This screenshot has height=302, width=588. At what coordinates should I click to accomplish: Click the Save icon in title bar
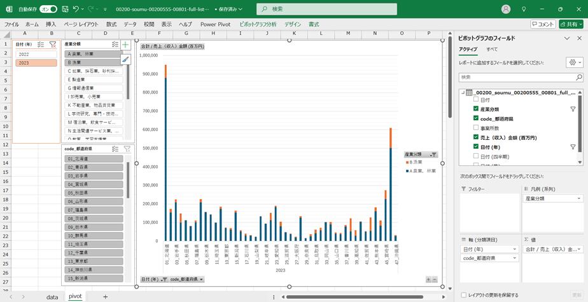click(64, 10)
